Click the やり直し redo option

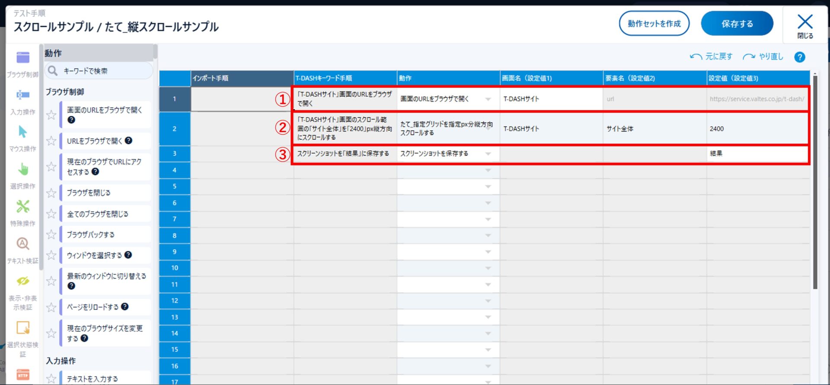(763, 57)
